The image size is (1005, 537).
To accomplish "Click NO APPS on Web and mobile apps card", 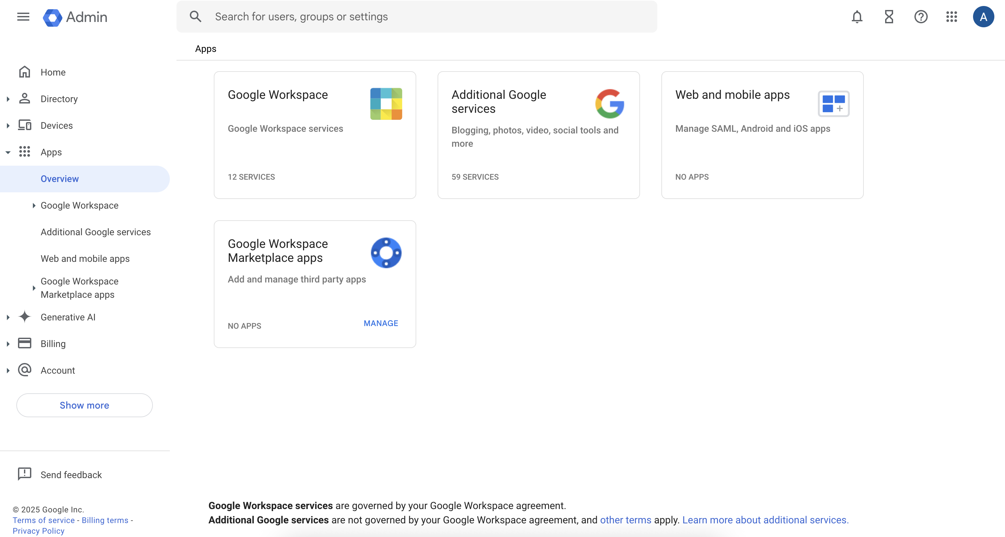I will click(692, 177).
